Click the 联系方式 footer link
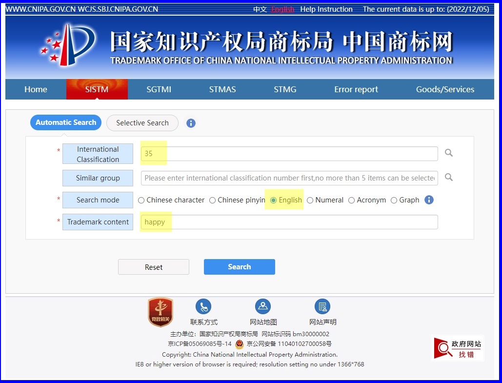The image size is (502, 383). (x=203, y=322)
